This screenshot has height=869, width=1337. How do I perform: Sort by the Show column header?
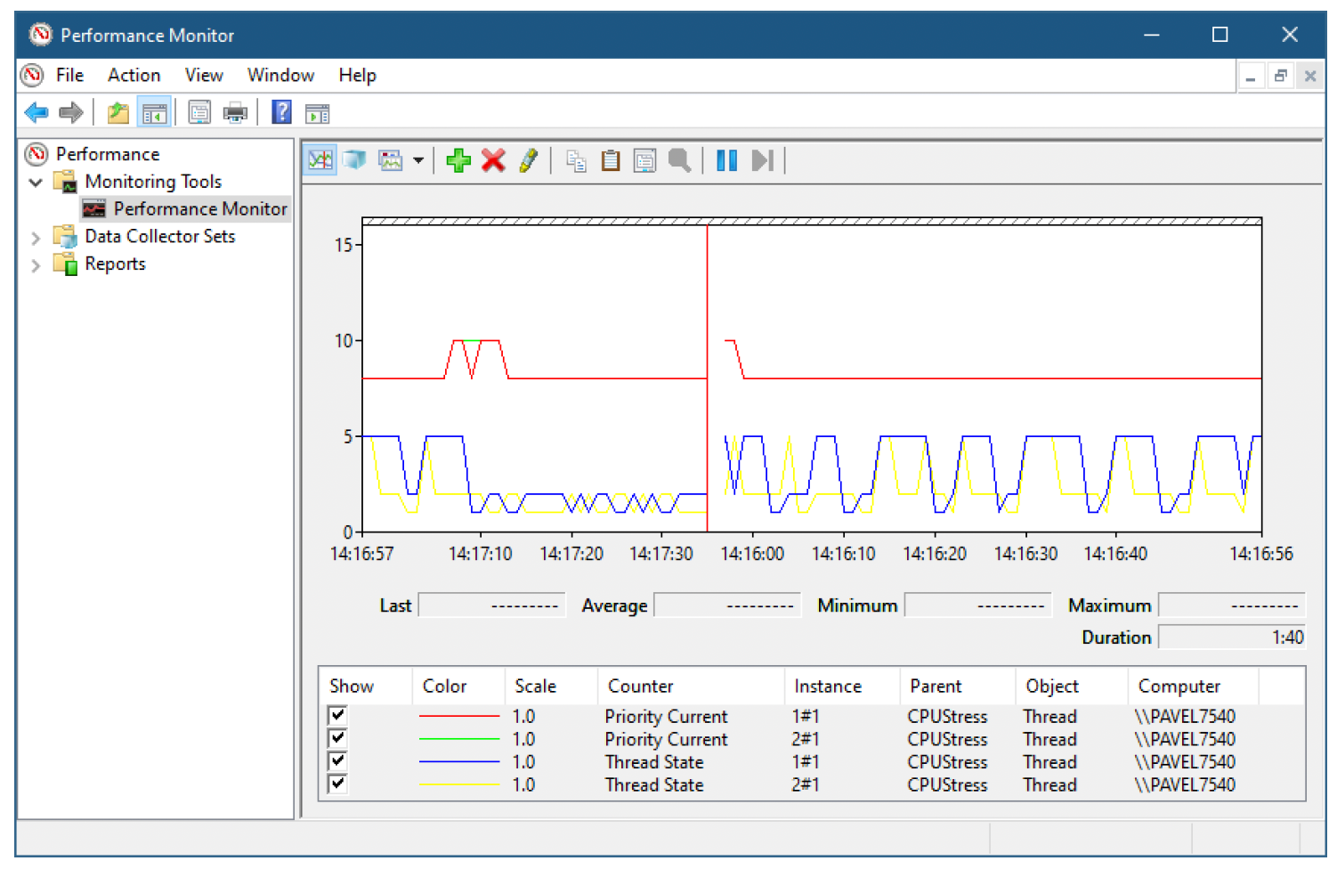[366, 686]
